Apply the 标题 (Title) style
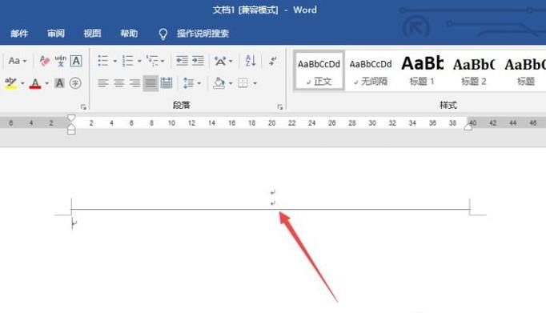Screen dimensions: 546x313 tap(525, 71)
